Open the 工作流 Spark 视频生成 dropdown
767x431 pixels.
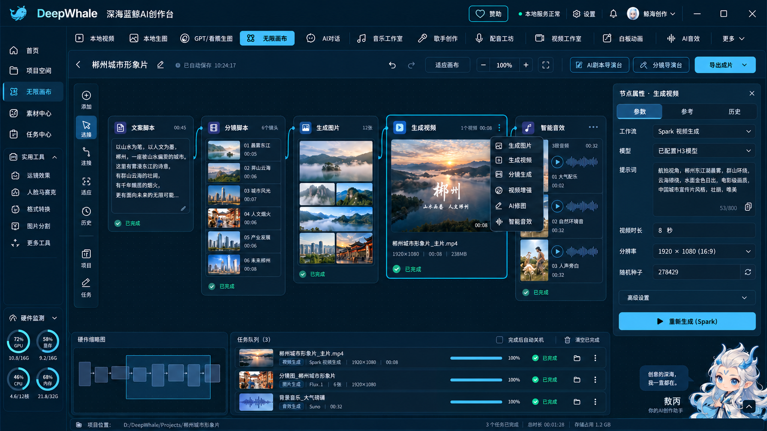click(704, 131)
